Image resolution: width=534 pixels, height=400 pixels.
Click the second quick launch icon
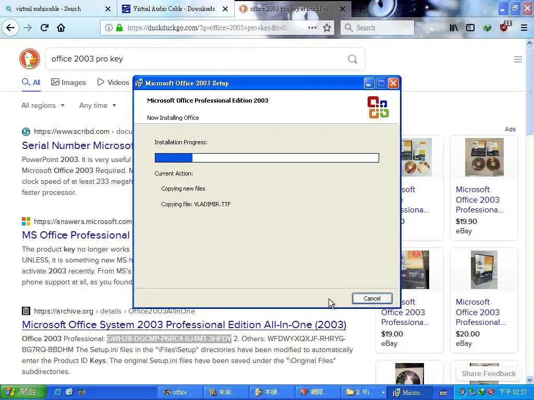coord(69,392)
